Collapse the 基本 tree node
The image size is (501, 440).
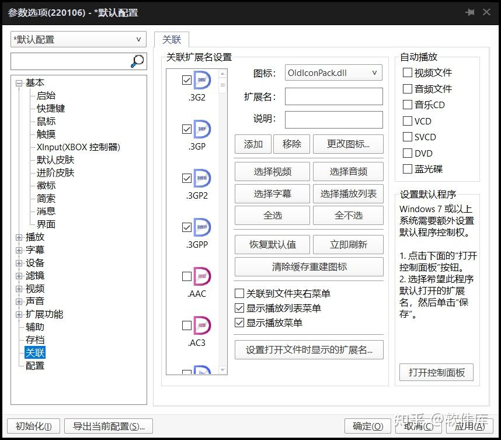pos(19,83)
